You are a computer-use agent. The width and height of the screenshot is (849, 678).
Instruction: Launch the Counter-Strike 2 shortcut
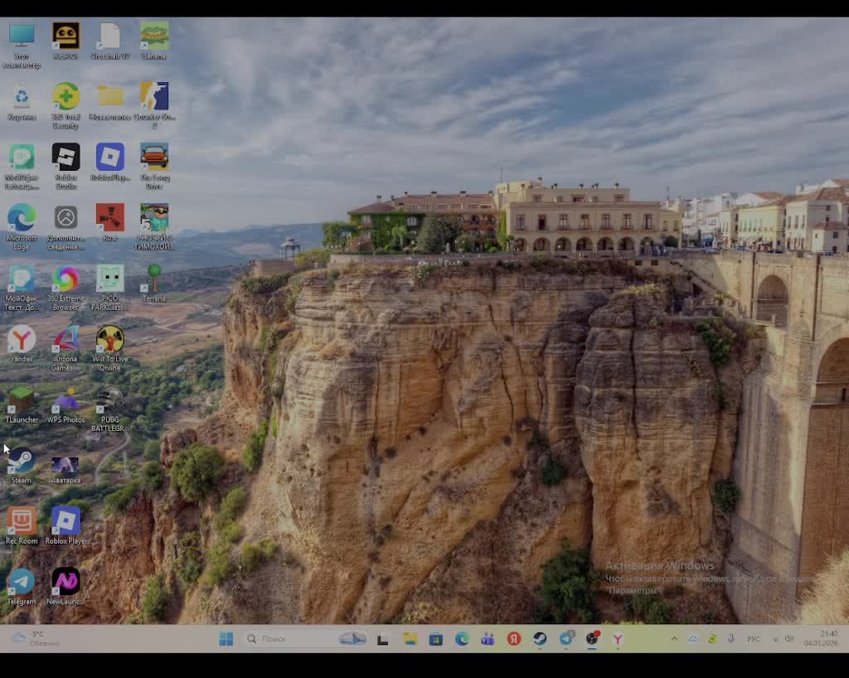tap(153, 106)
